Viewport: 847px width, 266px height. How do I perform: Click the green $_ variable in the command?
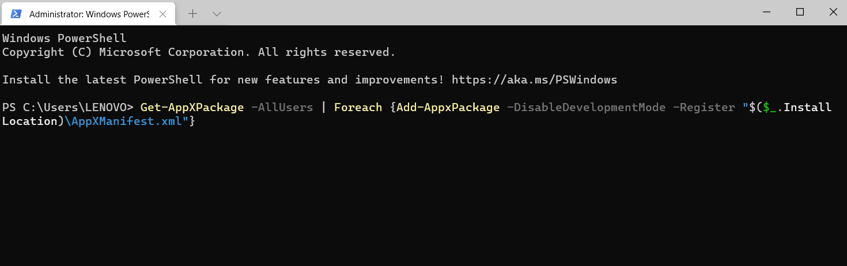coord(769,107)
